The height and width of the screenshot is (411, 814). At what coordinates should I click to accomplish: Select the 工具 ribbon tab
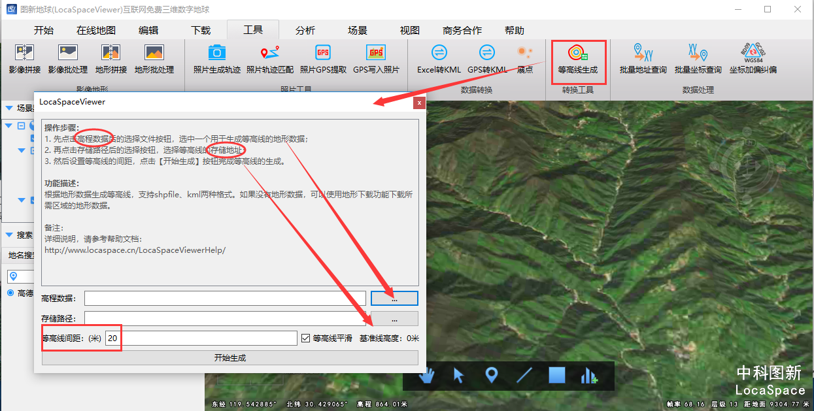[253, 30]
